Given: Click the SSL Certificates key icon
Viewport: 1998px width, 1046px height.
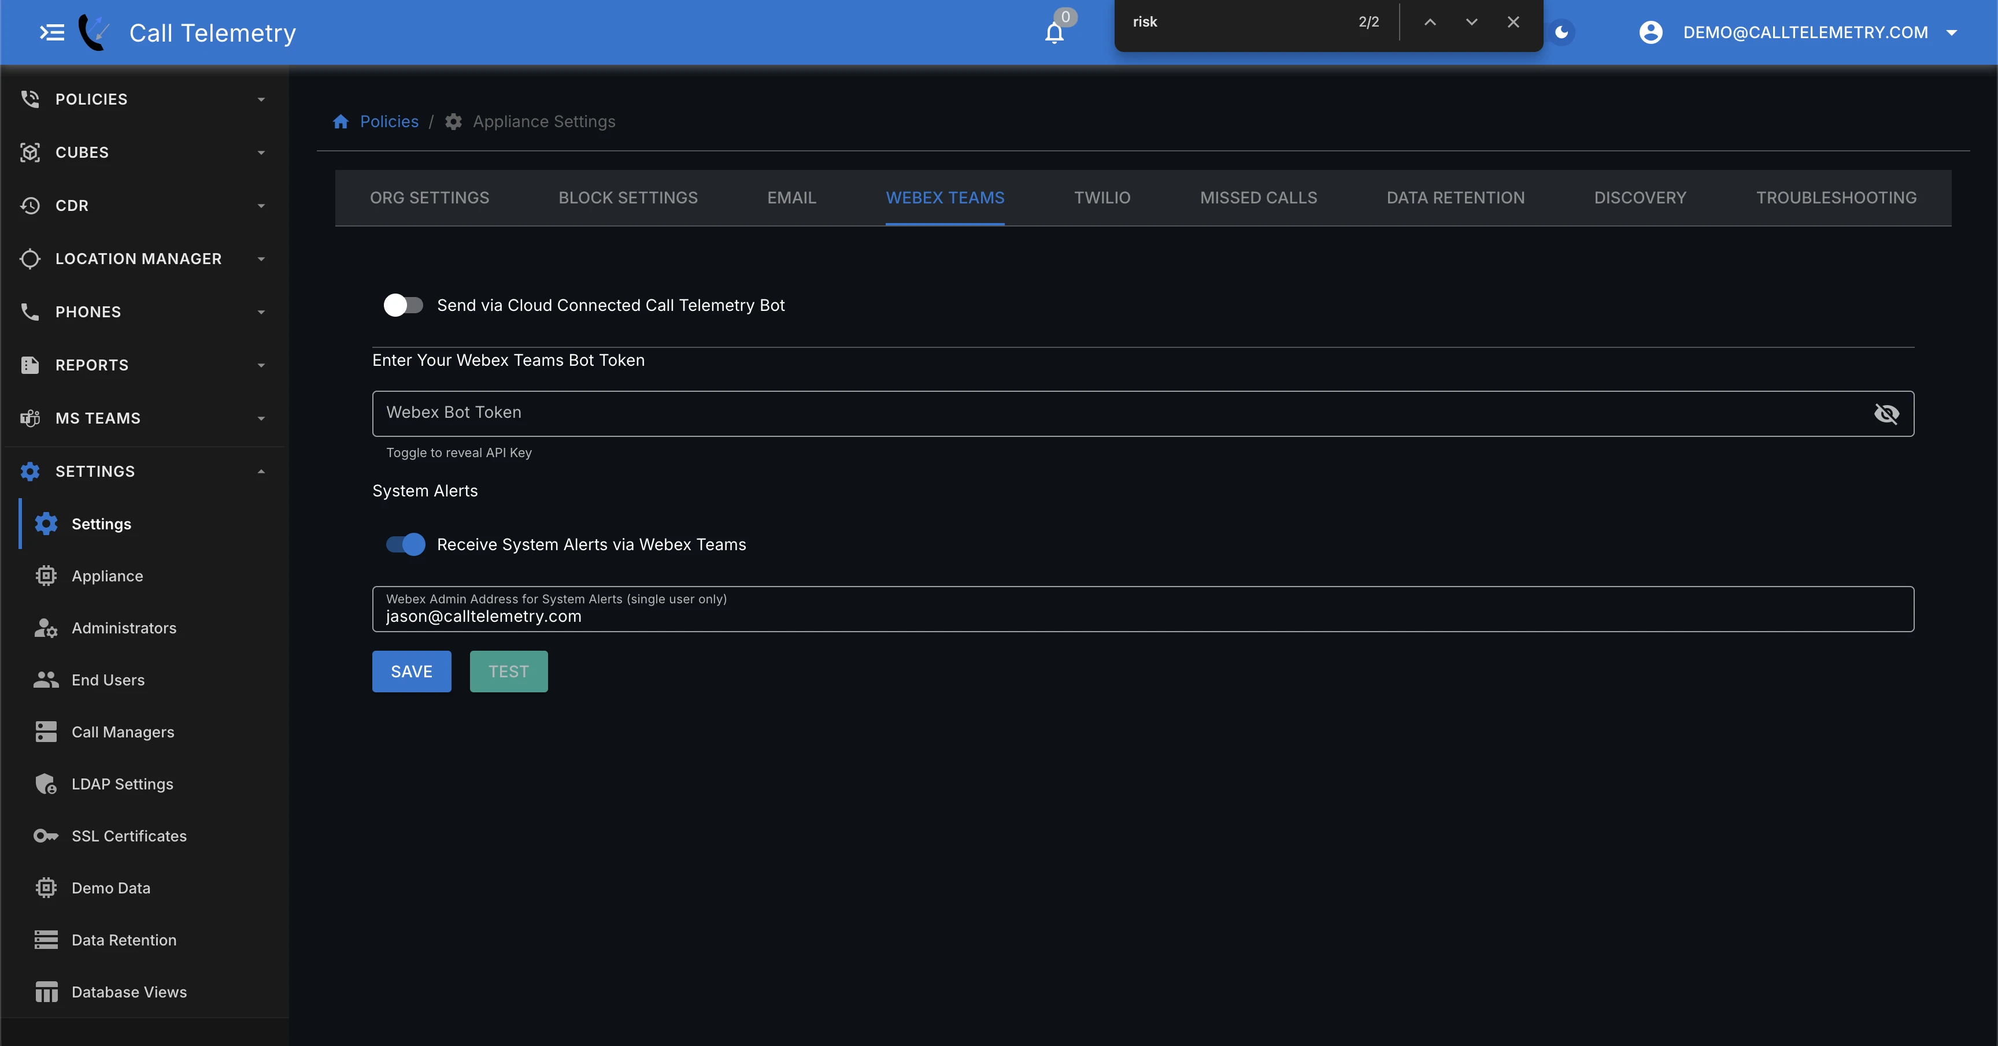Looking at the screenshot, I should pos(46,836).
